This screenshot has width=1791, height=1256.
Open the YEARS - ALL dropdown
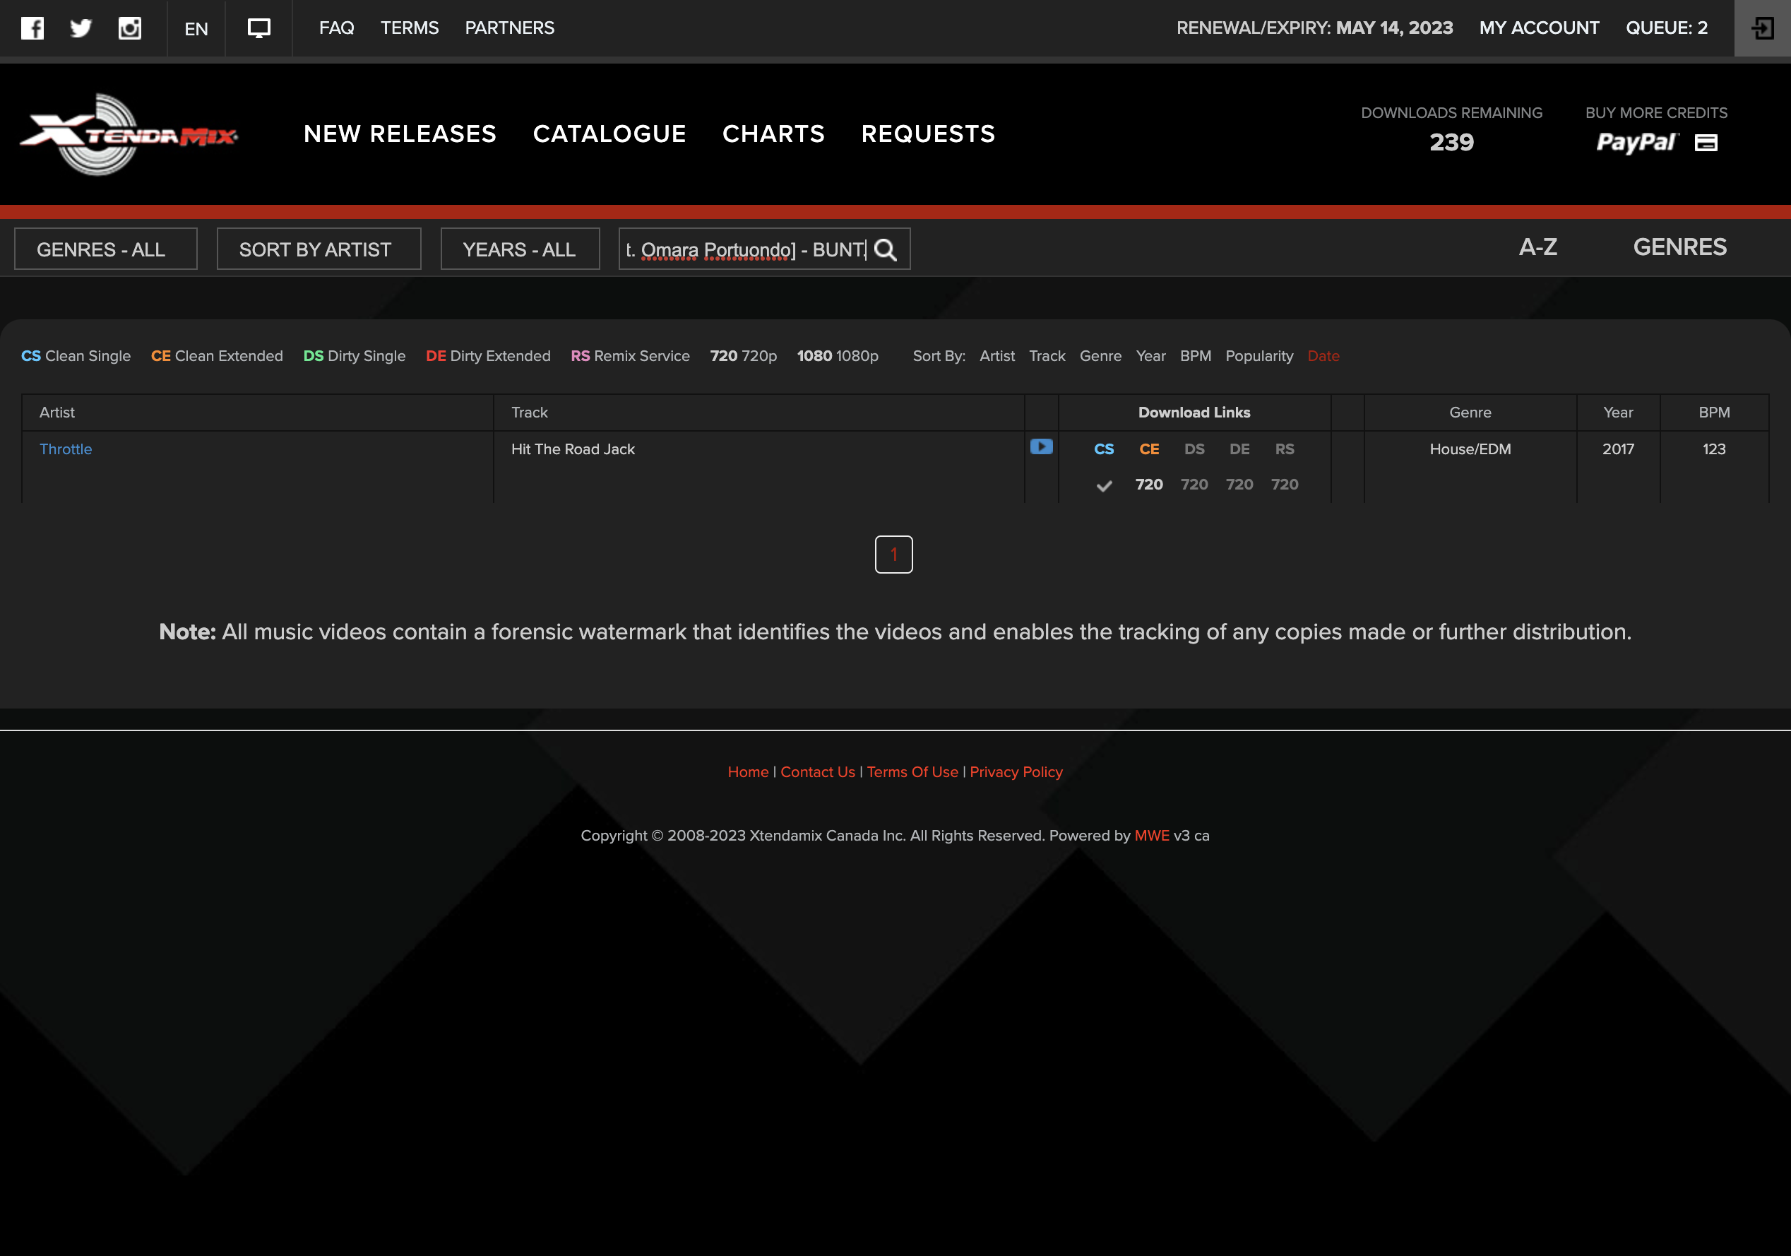tap(520, 249)
